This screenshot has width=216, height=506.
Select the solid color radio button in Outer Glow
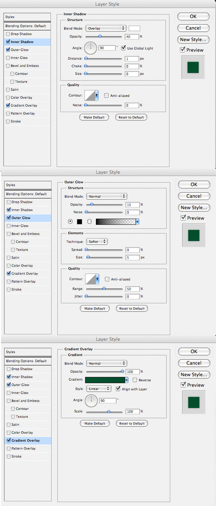click(70, 221)
